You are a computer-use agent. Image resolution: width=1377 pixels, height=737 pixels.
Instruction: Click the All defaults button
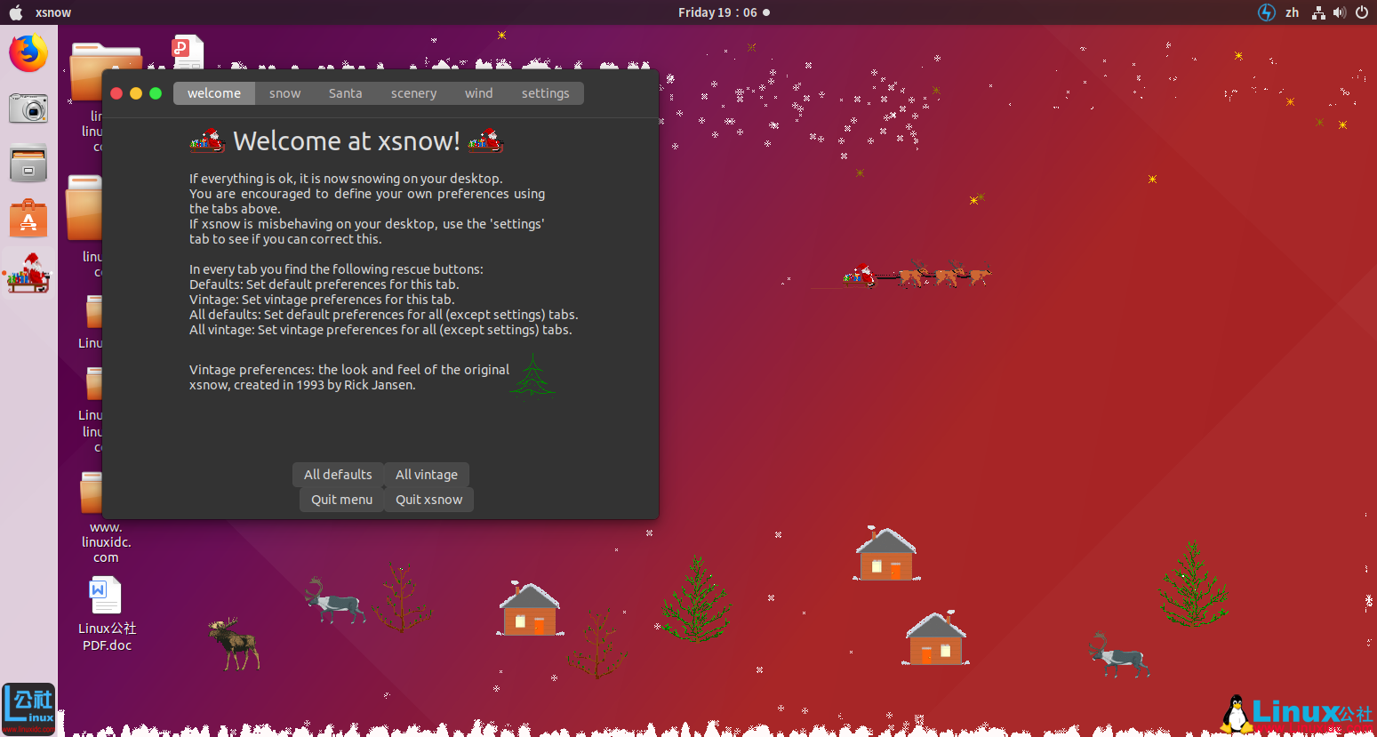[x=338, y=475]
